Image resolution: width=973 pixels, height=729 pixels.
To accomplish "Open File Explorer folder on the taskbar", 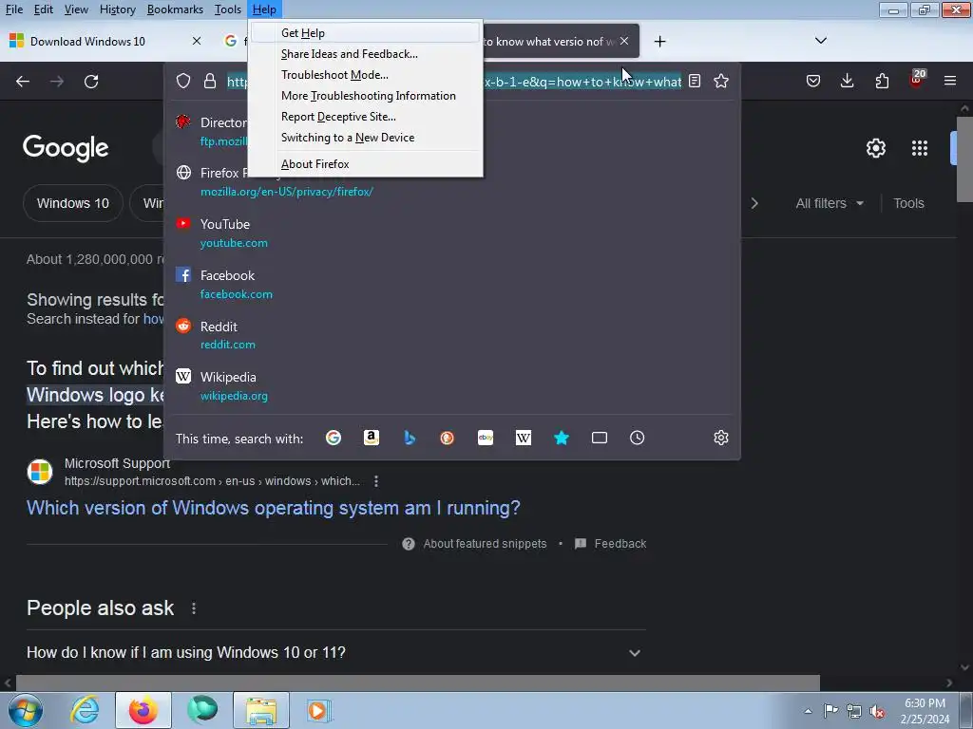I will [x=261, y=710].
